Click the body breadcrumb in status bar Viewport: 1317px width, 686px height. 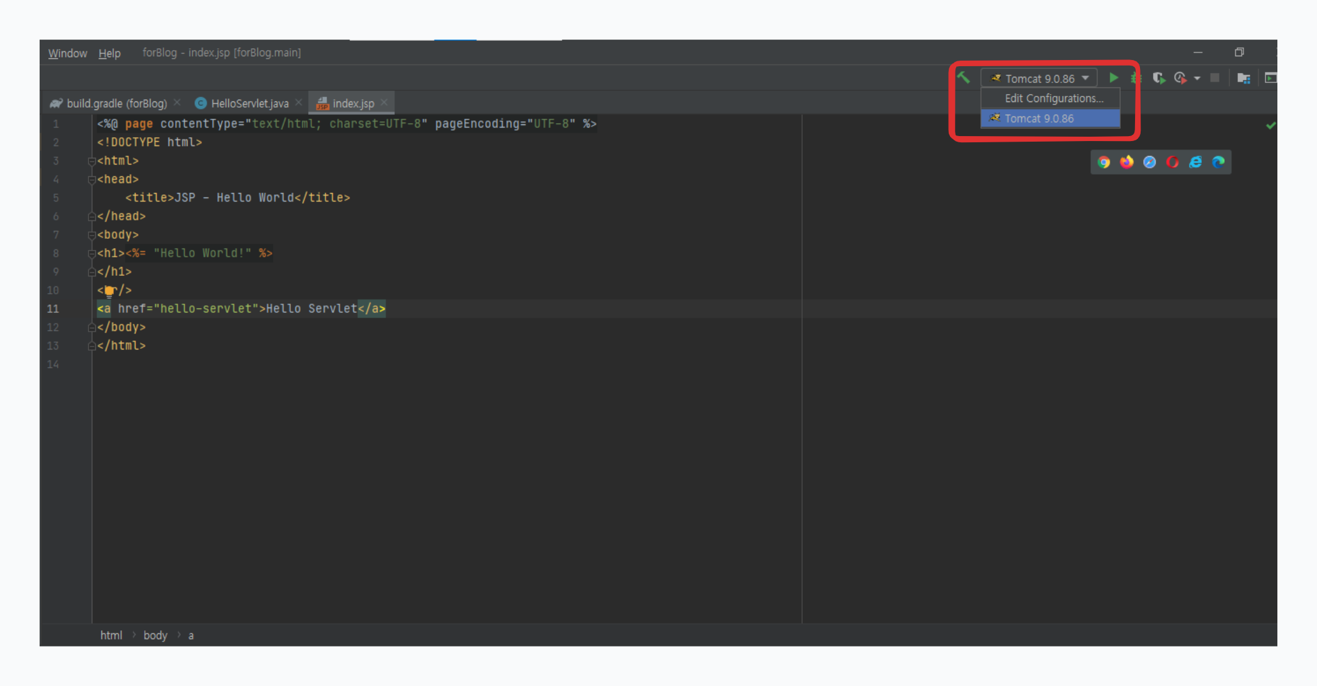coord(155,635)
